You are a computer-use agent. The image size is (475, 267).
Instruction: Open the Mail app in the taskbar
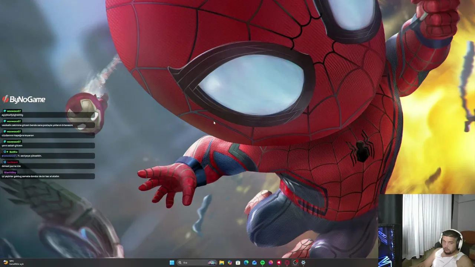(x=254, y=263)
